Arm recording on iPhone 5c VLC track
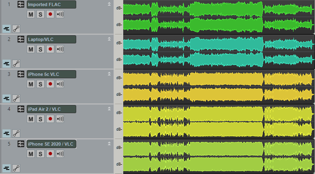315x174 pixels. pos(50,84)
